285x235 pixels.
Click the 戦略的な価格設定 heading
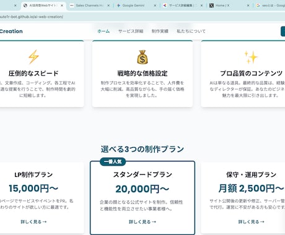pyautogui.click(x=142, y=74)
